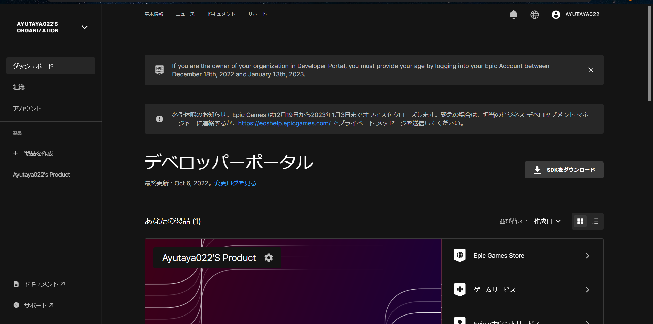Click the warning icon on the holiday notice
Viewport: 653px width, 324px height.
[159, 119]
